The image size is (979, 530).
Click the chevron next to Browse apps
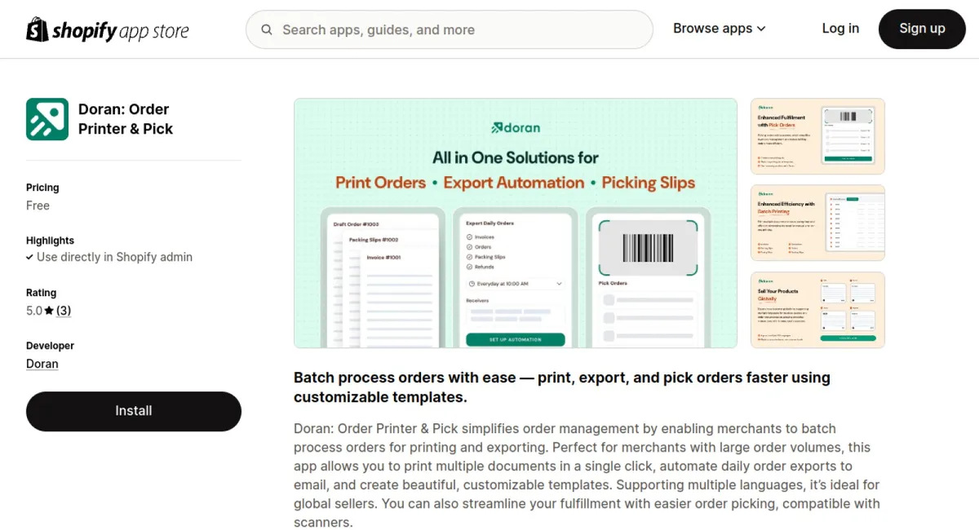pyautogui.click(x=761, y=29)
